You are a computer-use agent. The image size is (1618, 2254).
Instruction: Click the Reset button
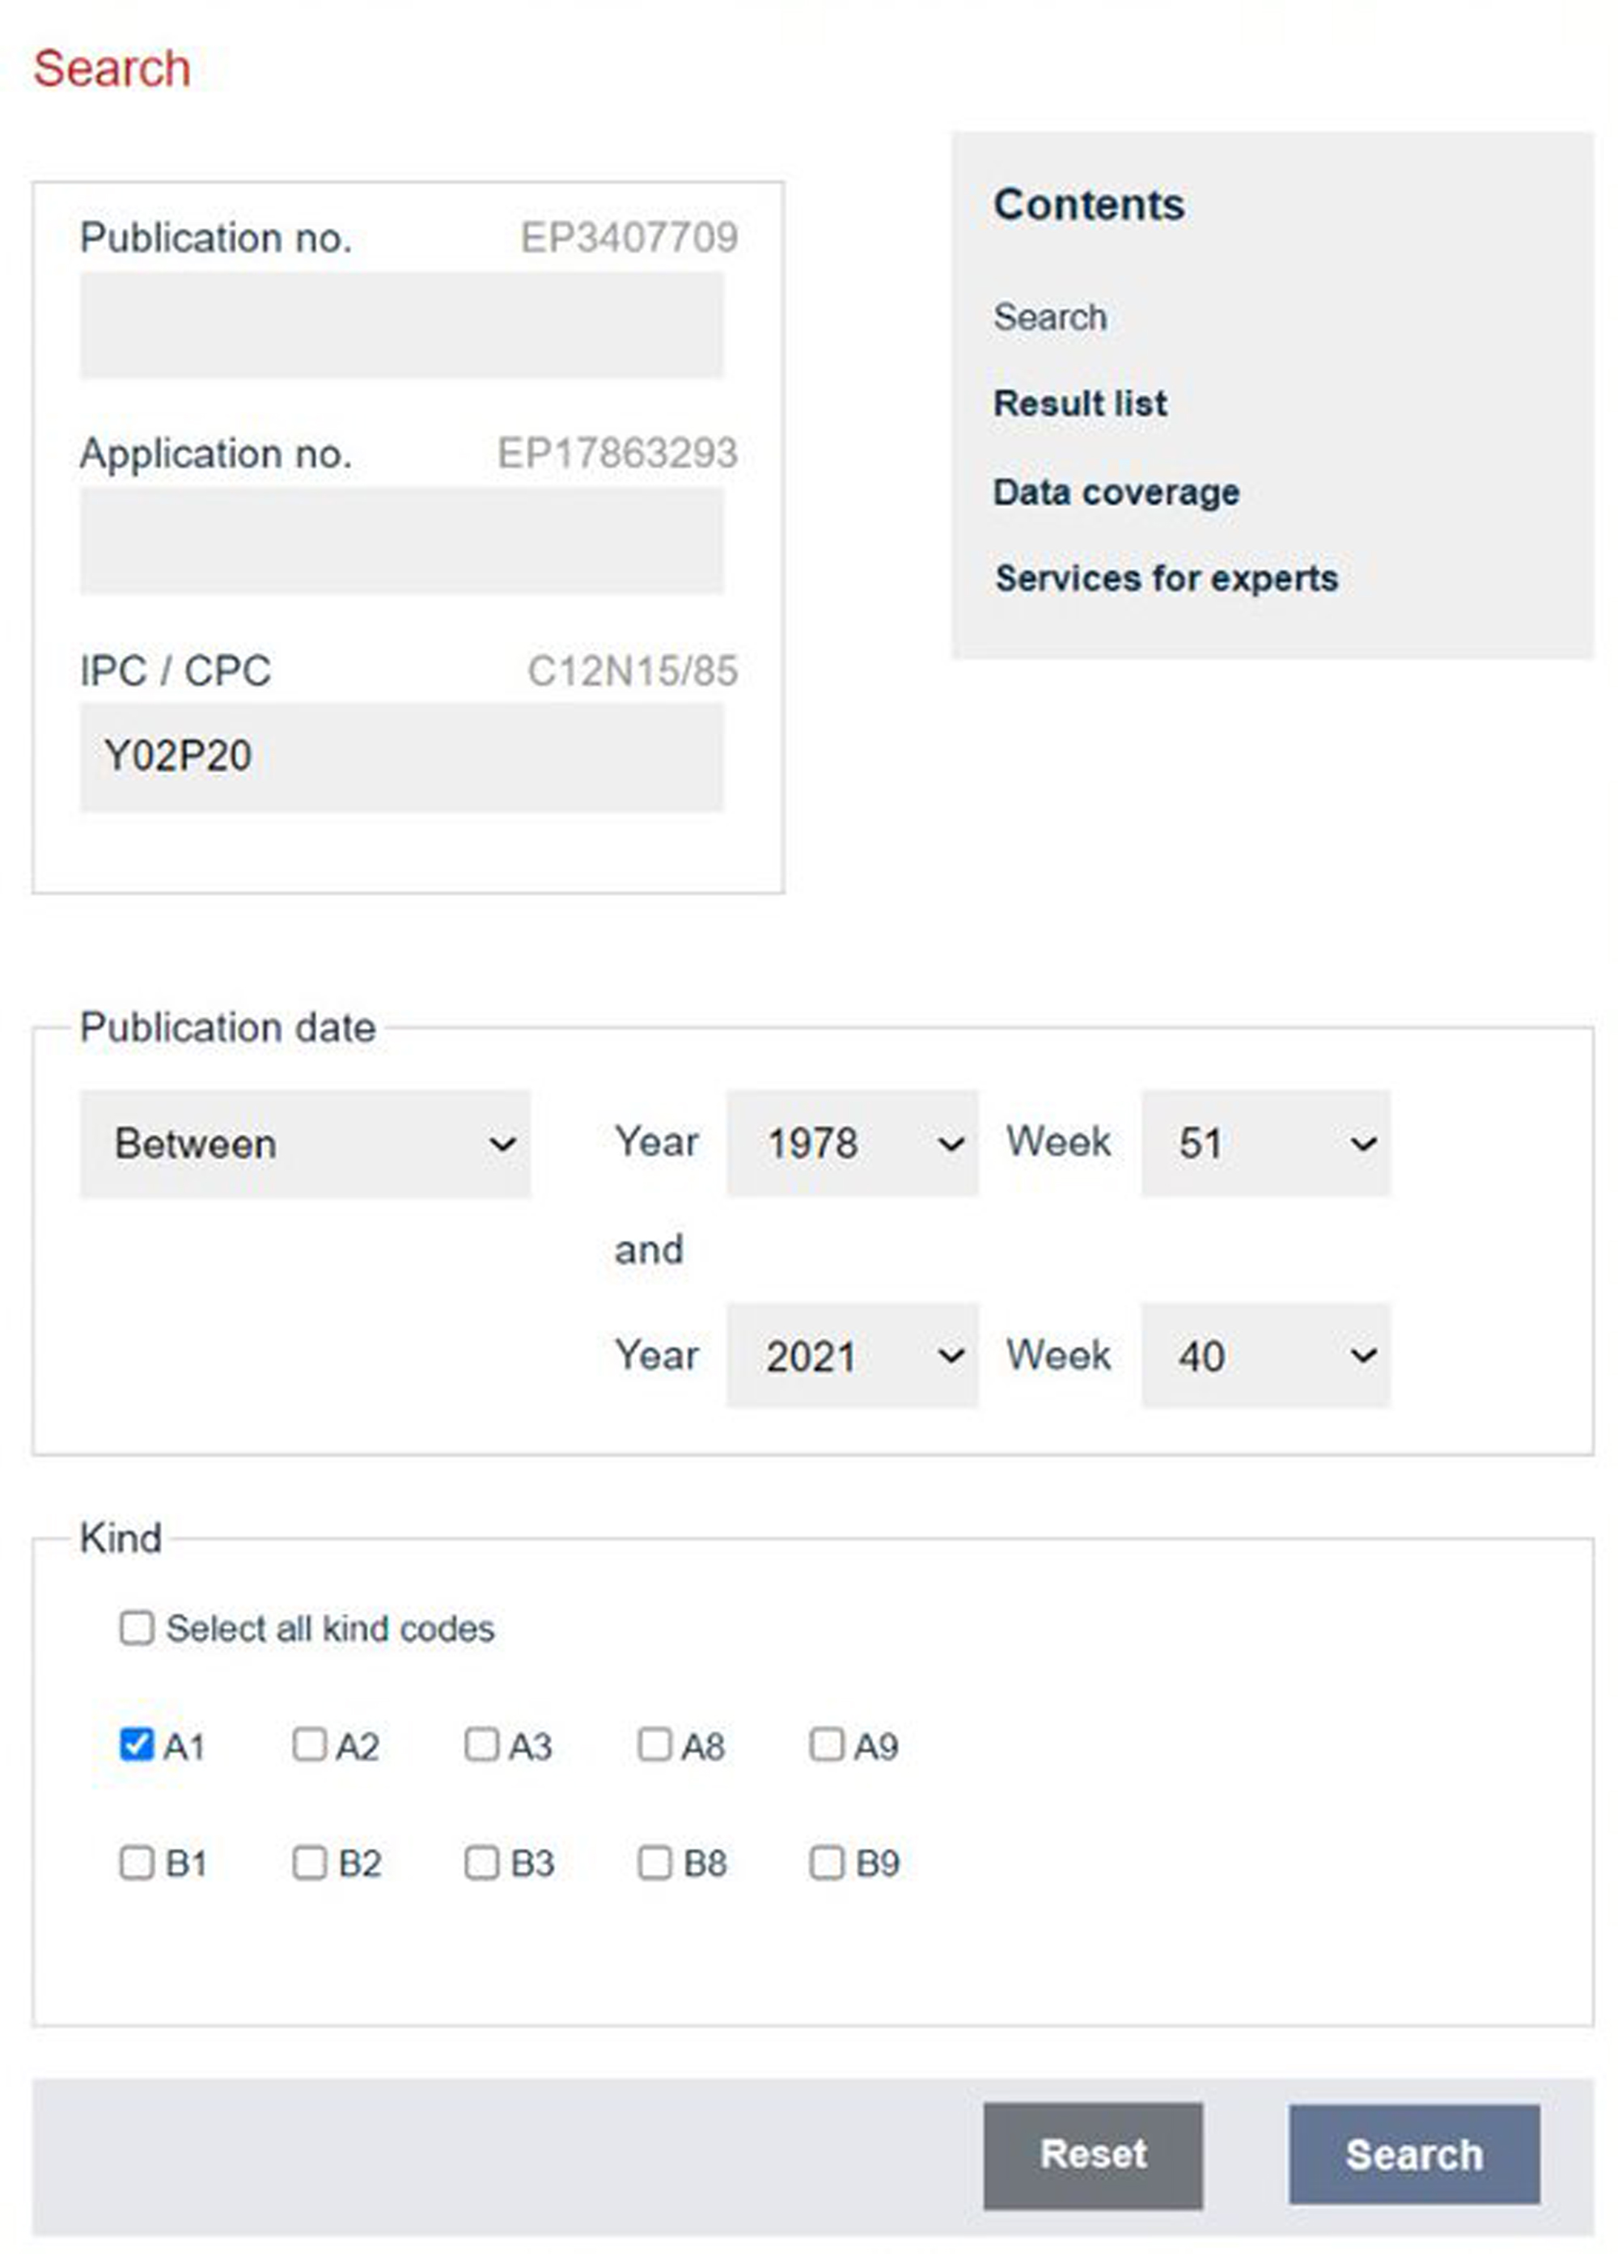click(x=1092, y=2155)
